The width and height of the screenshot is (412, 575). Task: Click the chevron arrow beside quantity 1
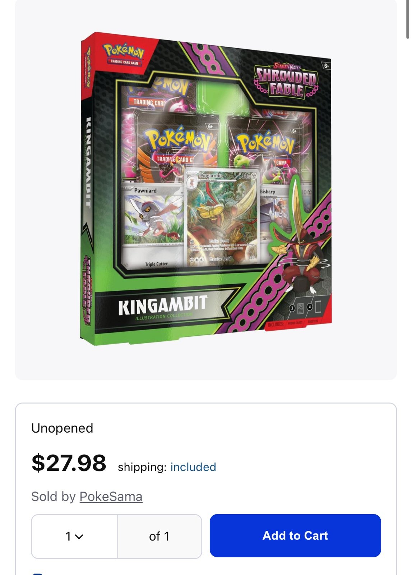tap(79, 537)
